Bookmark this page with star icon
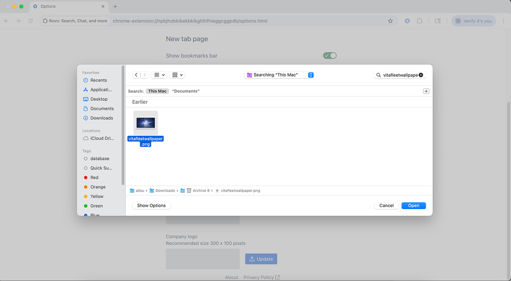The image size is (511, 281). click(x=390, y=21)
